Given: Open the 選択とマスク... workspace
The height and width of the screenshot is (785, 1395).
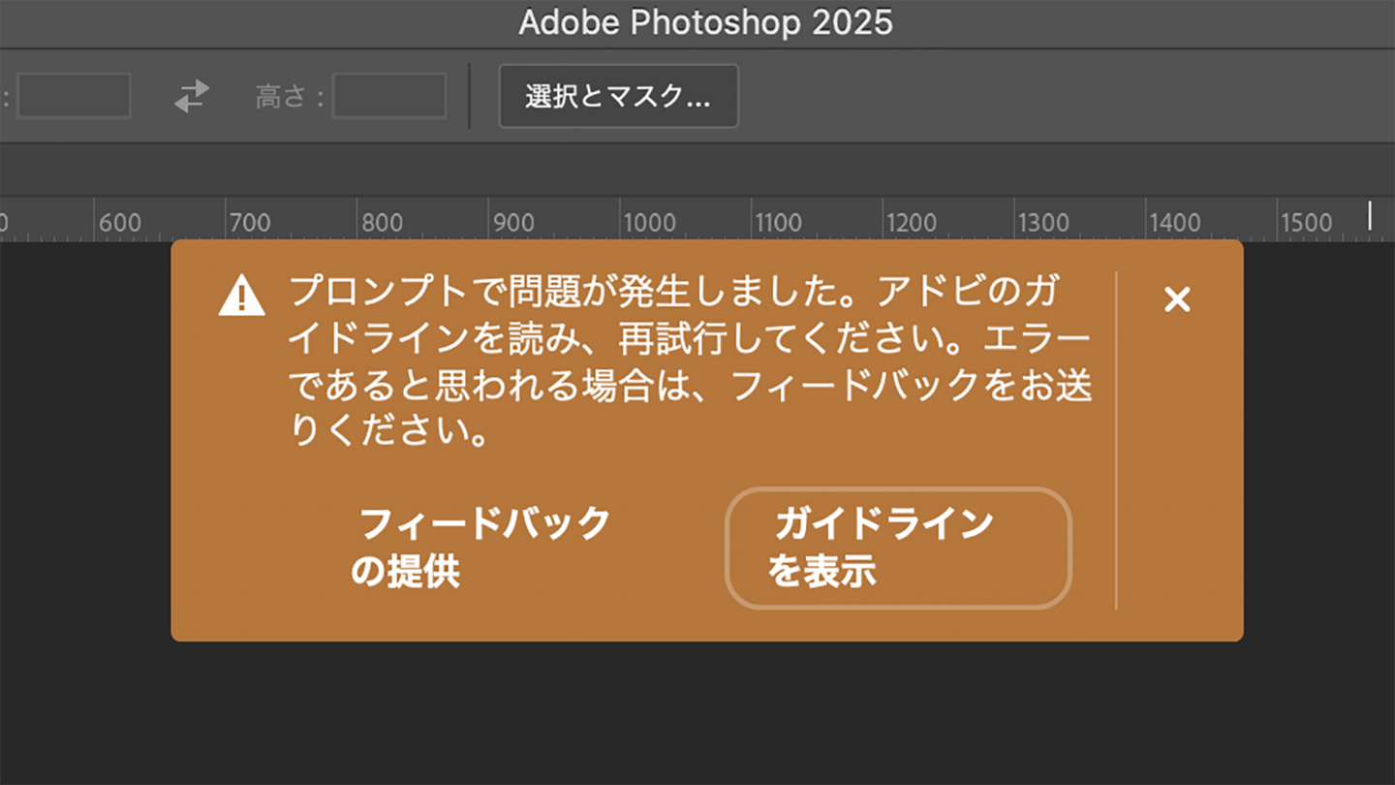Looking at the screenshot, I should (x=618, y=96).
